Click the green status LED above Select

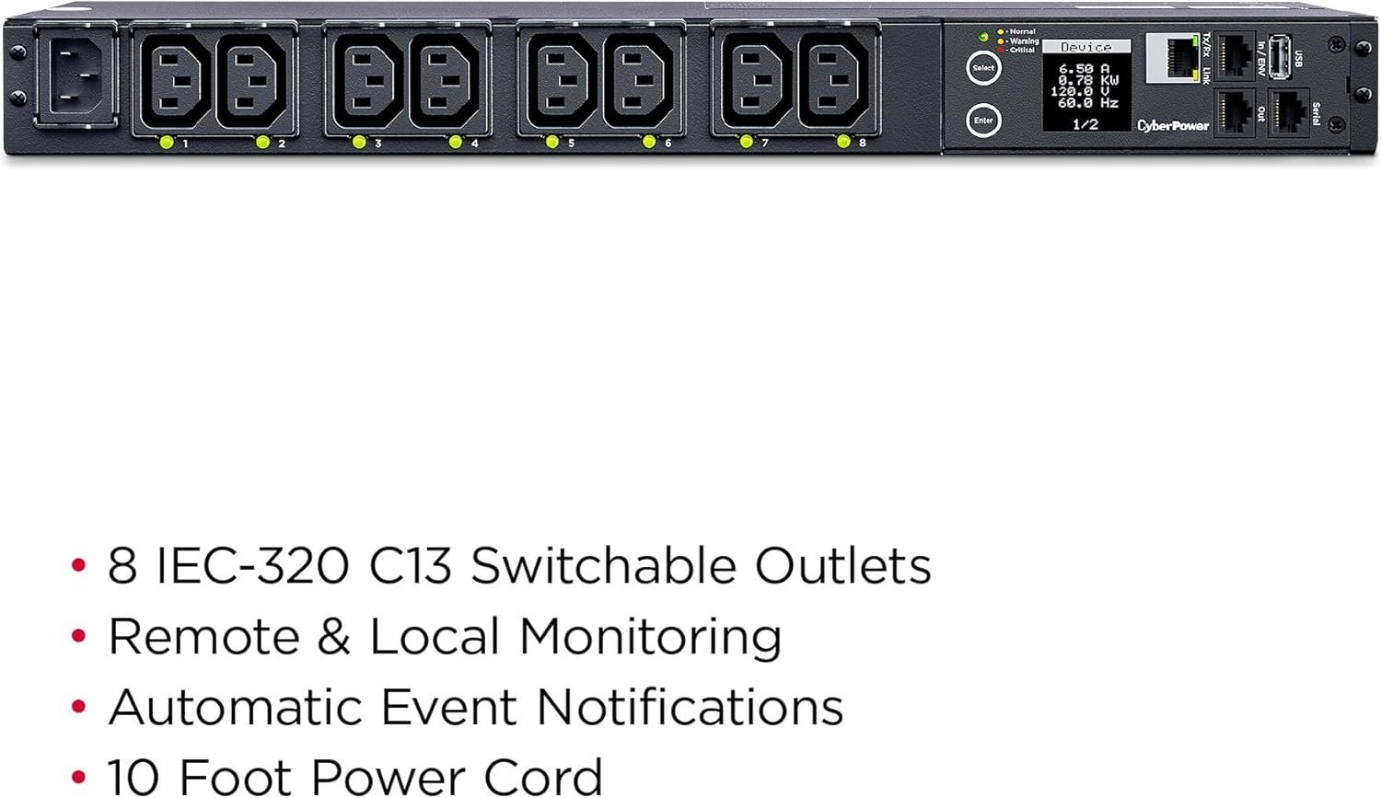pos(983,38)
